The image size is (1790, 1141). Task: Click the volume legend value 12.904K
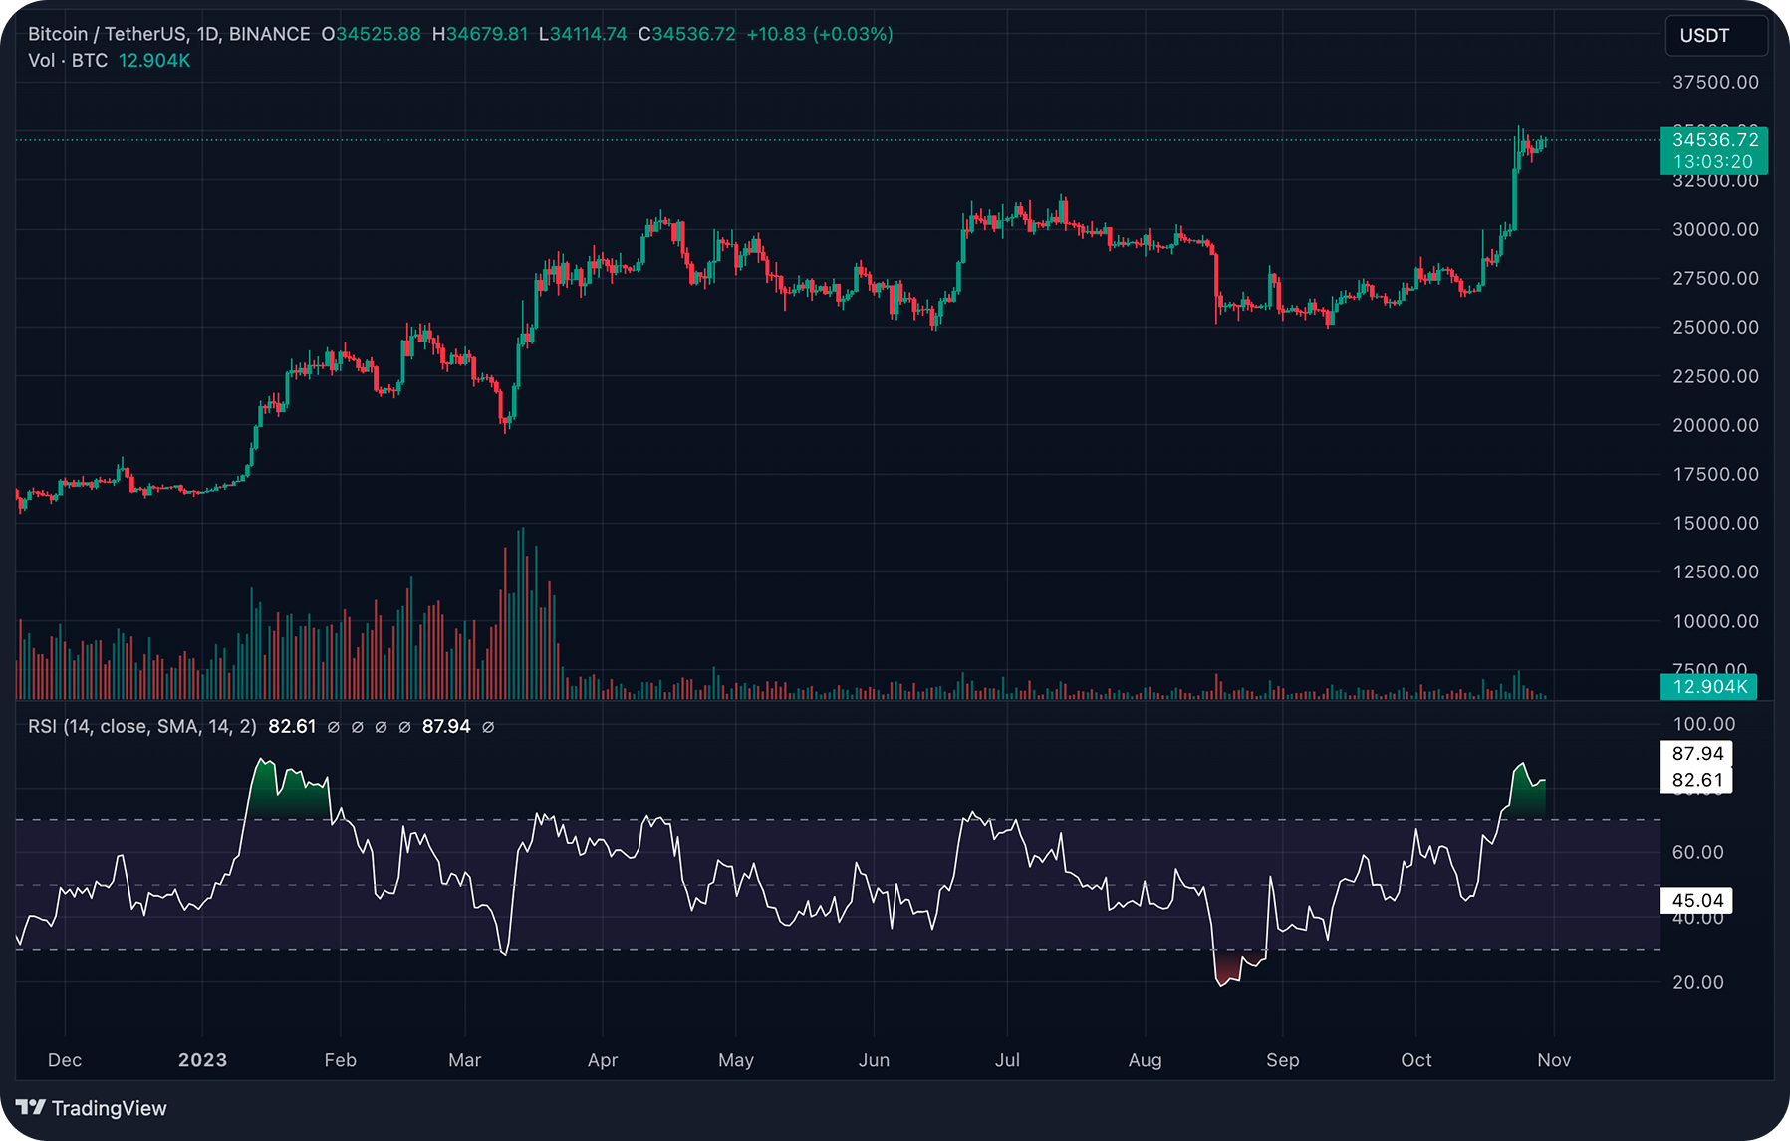point(154,61)
